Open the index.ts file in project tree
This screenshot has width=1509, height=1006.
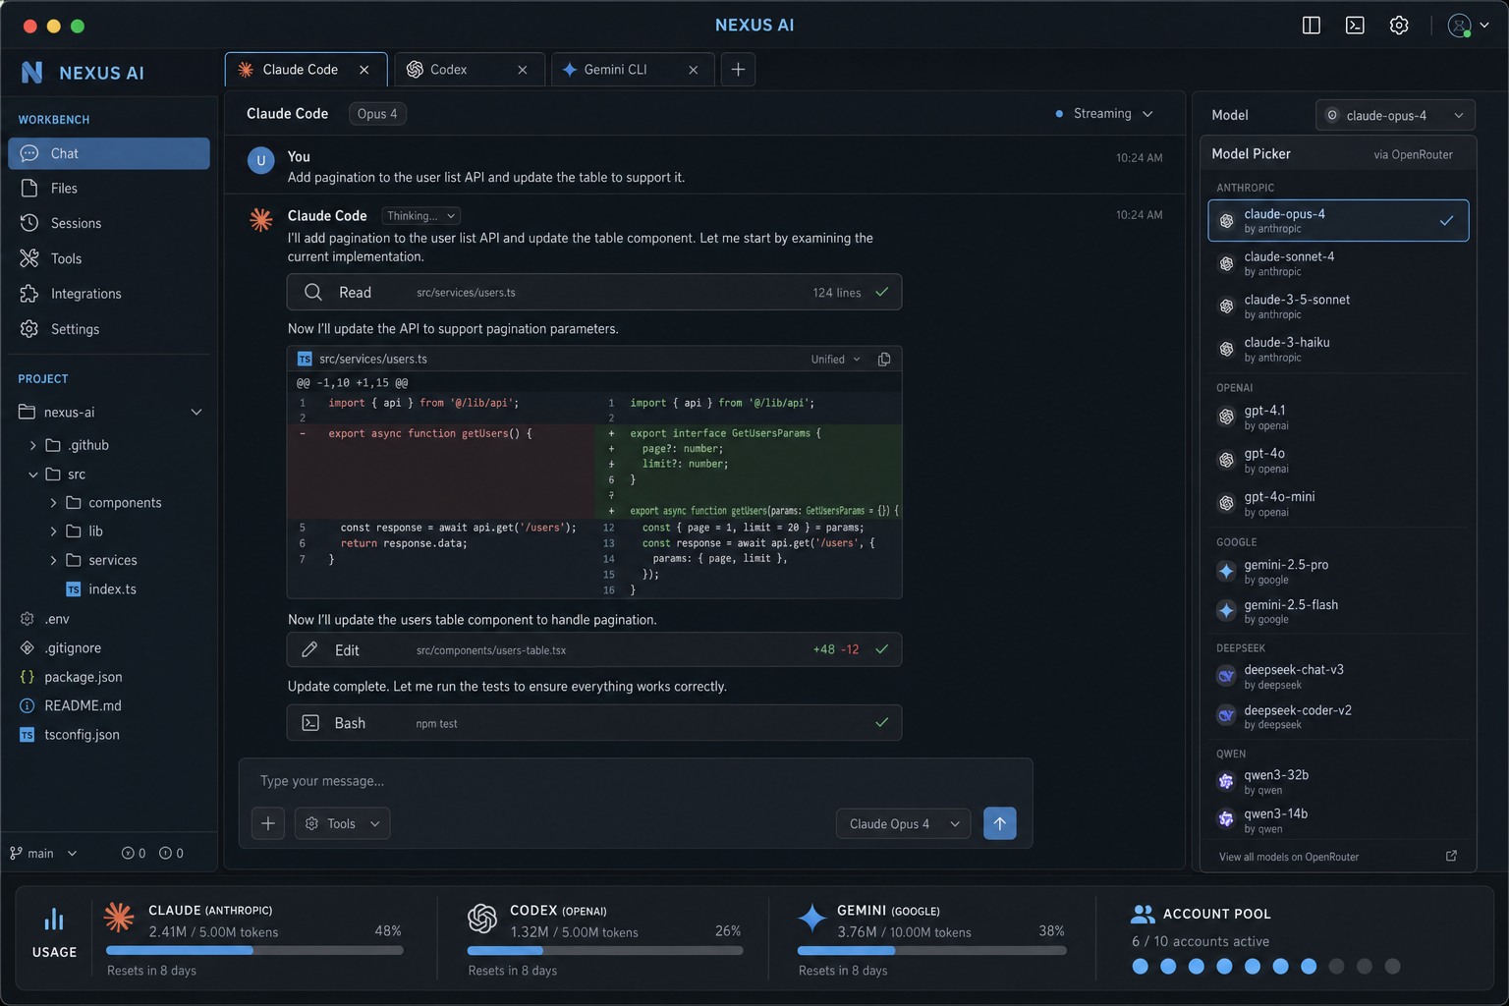tap(101, 589)
